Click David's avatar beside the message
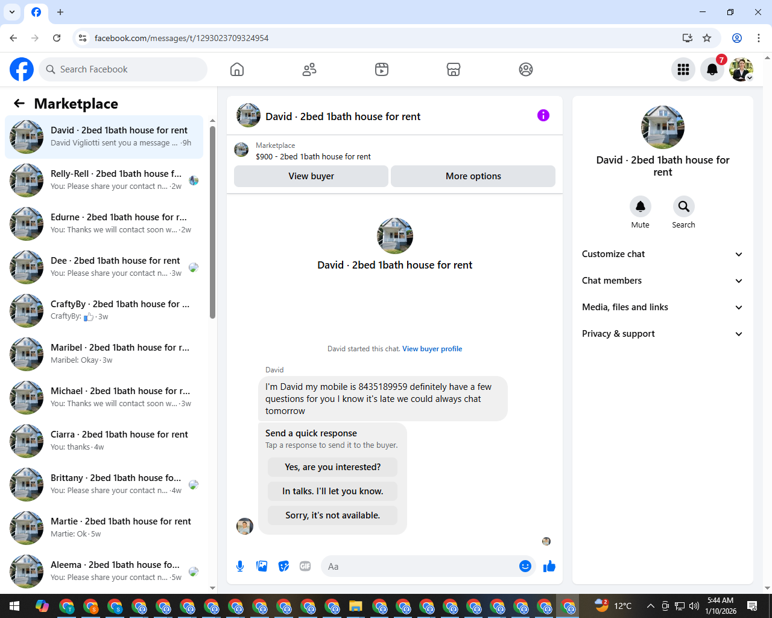The width and height of the screenshot is (772, 618). (245, 526)
